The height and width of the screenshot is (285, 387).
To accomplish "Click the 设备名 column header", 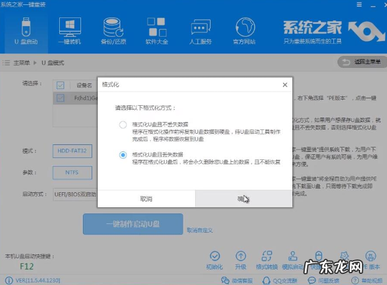I will 84,85.
